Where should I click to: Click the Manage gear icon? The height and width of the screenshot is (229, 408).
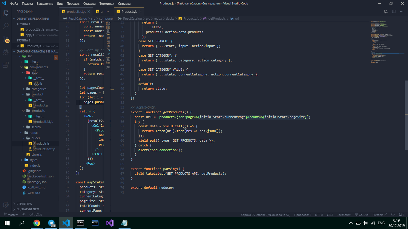point(6,205)
